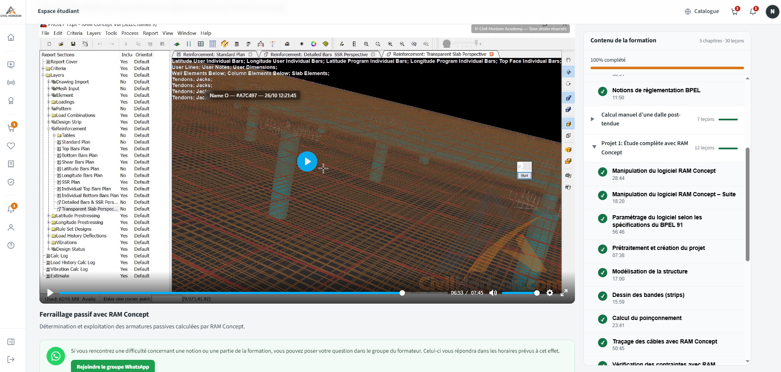Click the Civil Horizon logo
The width and height of the screenshot is (781, 372).
[x=11, y=11]
